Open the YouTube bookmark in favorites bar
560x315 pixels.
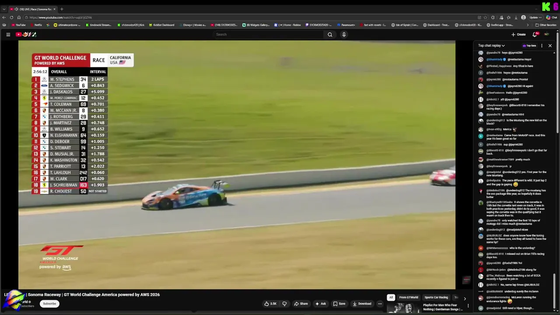[x=18, y=25]
